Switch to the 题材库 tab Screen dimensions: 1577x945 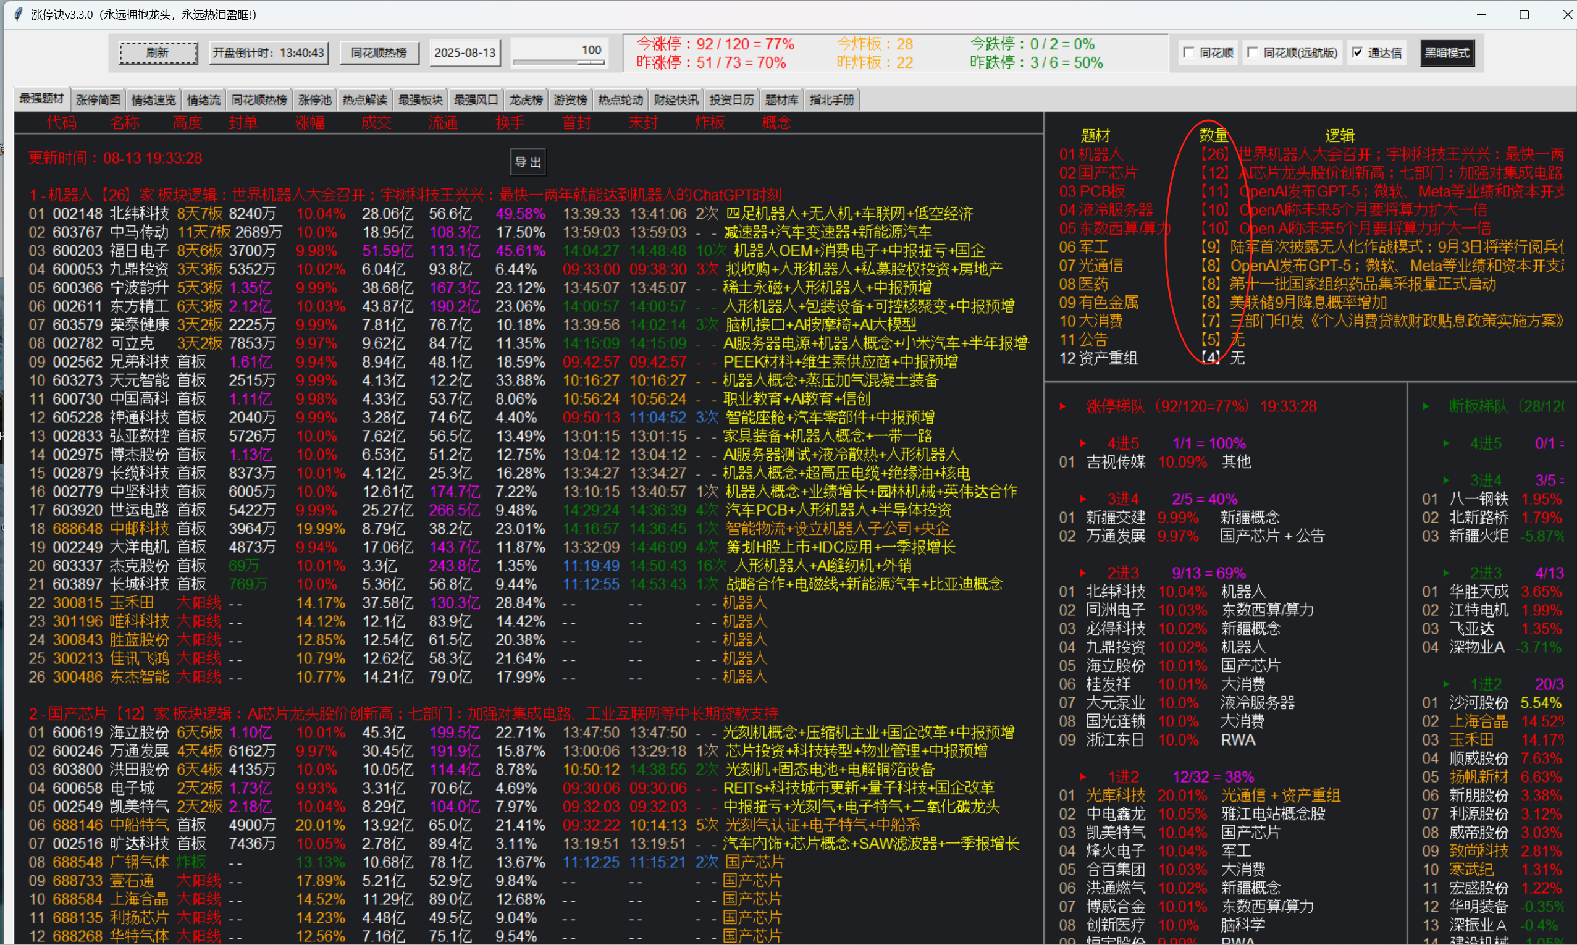click(x=782, y=100)
